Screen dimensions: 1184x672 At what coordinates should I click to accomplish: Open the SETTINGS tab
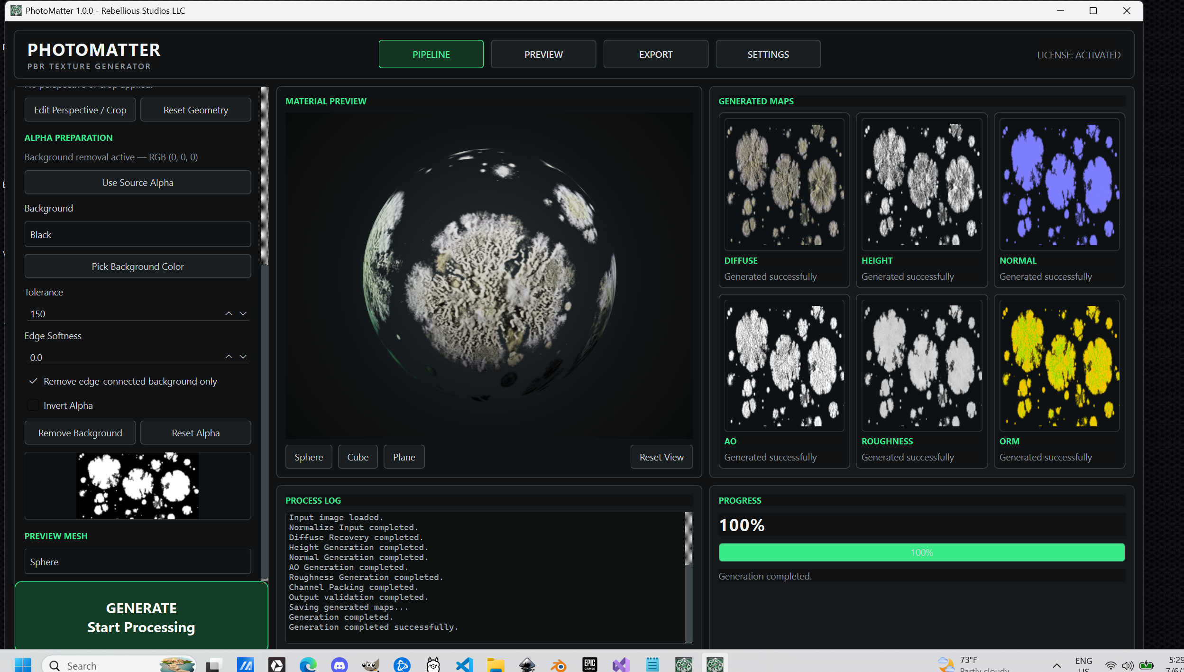pos(768,54)
